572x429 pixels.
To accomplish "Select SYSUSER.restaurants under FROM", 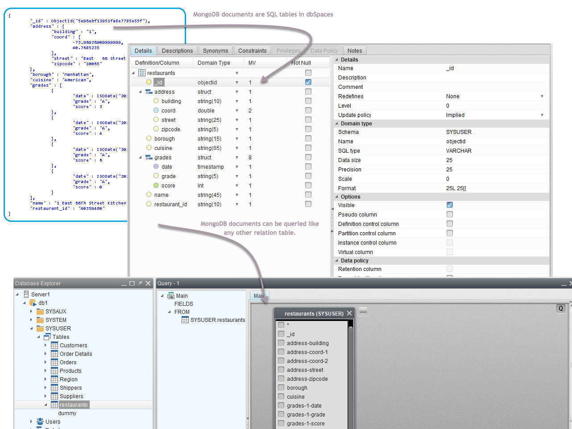I will pyautogui.click(x=217, y=320).
